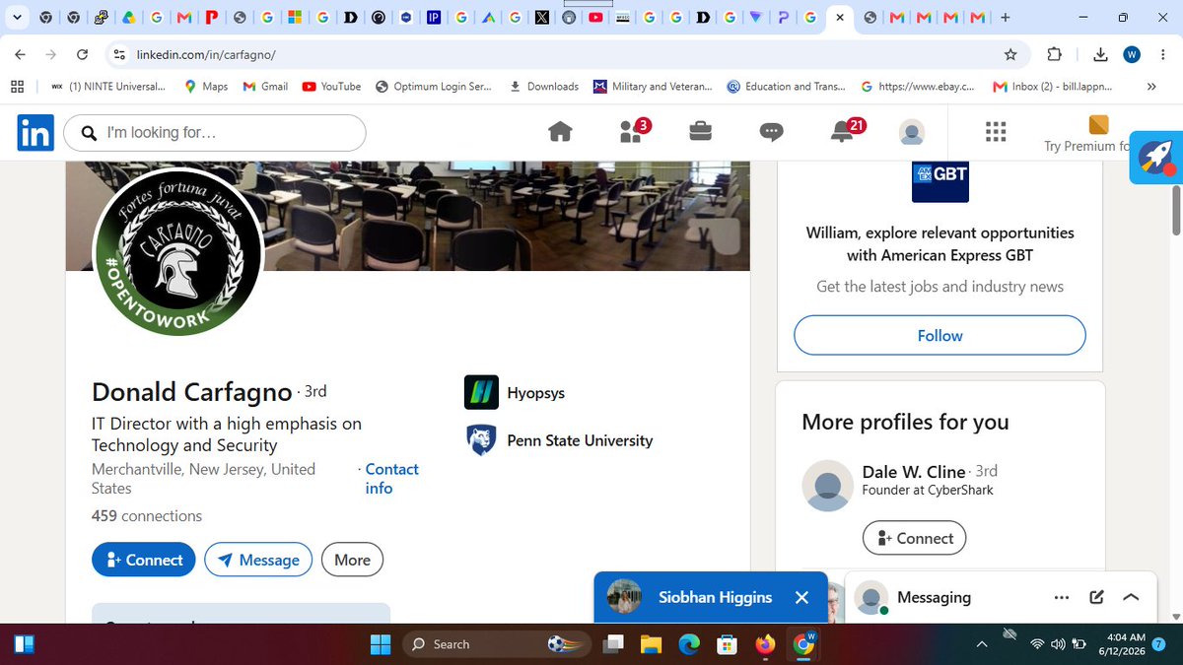Open NINTE Universal bookmark
The height and width of the screenshot is (665, 1183).
[x=108, y=87]
